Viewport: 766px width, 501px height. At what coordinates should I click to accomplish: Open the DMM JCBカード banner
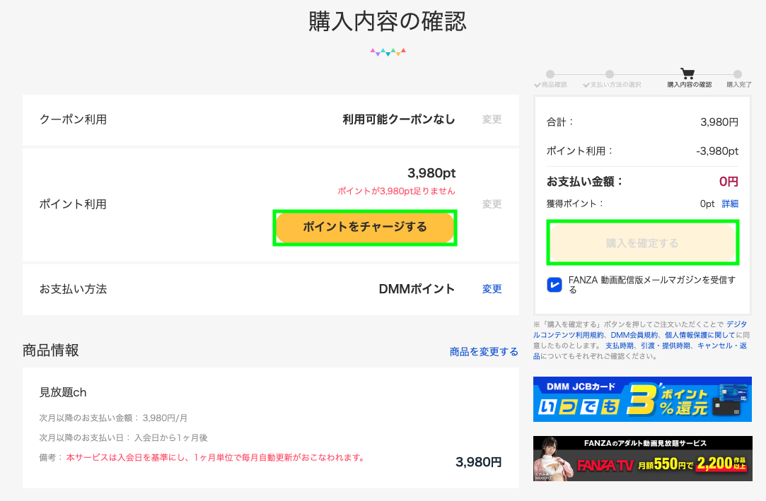pyautogui.click(x=642, y=399)
